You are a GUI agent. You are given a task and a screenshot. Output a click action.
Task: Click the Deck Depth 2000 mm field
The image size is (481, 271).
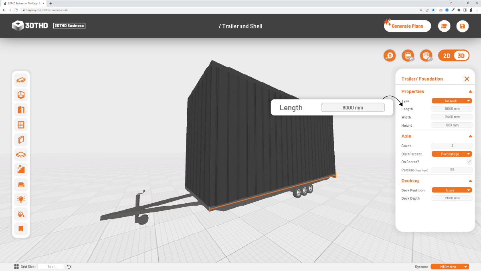pos(452,198)
